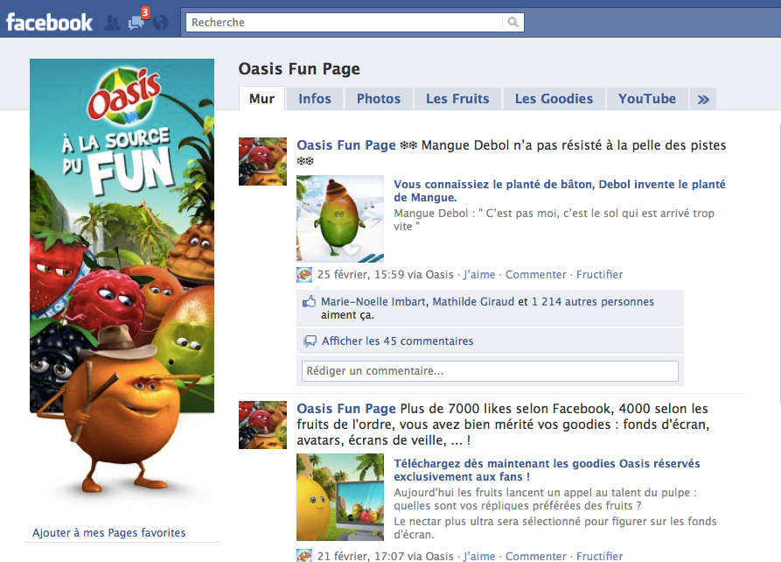Open Mathilde Giraud's profile

[473, 302]
